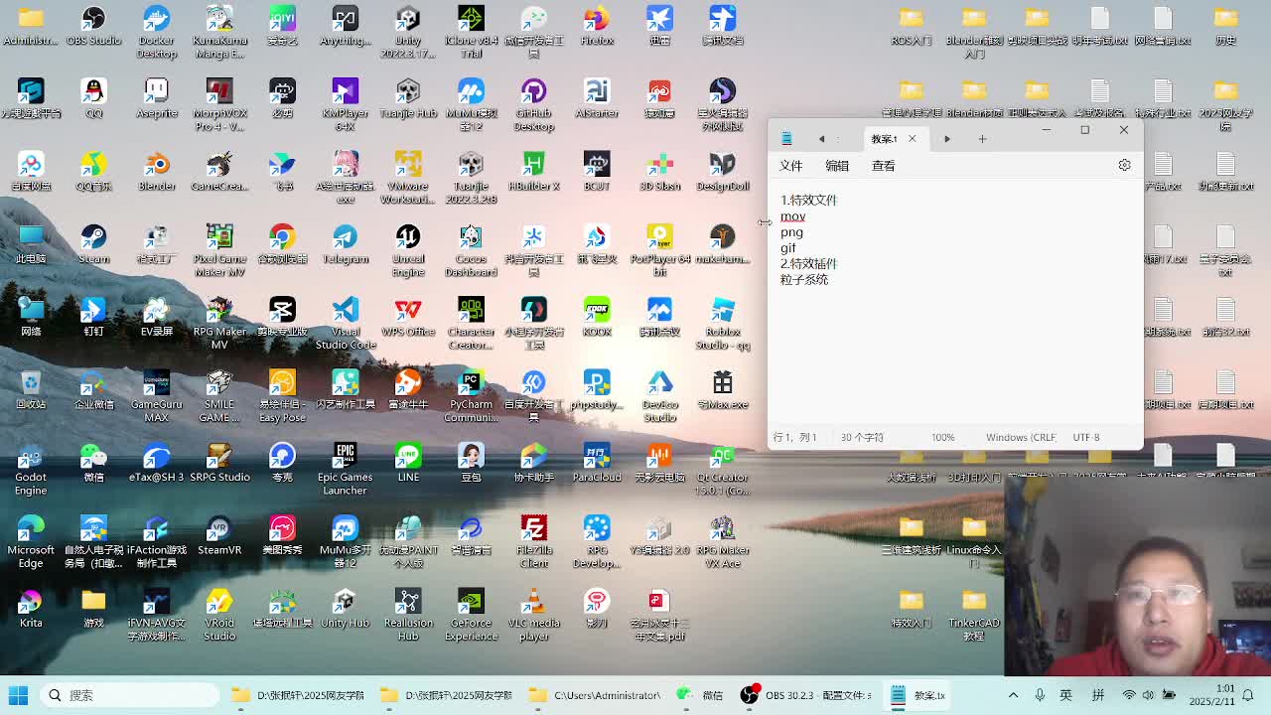This screenshot has width=1271, height=715.
Task: Open the Windows Start menu
Action: [x=18, y=695]
